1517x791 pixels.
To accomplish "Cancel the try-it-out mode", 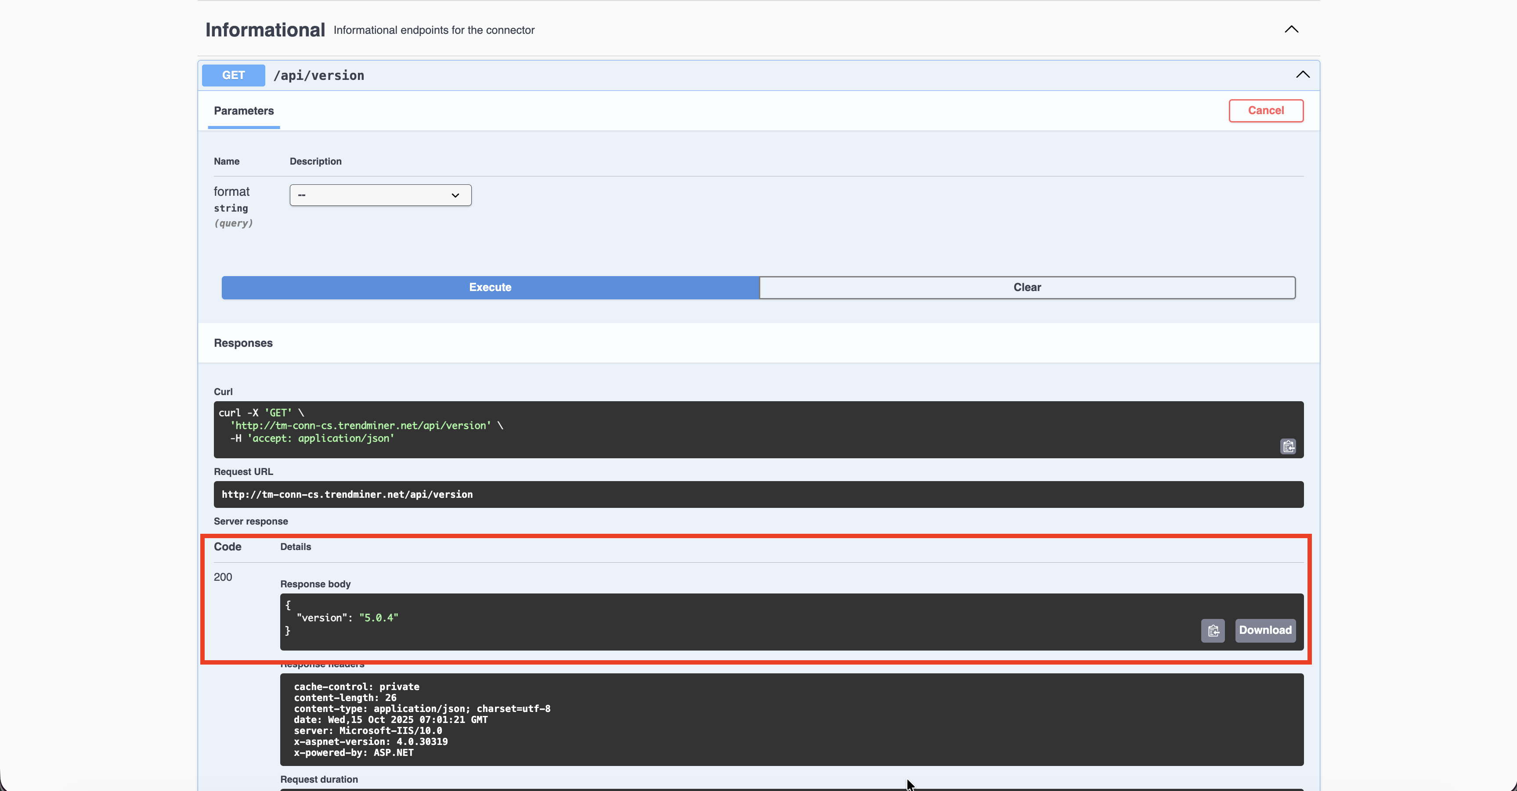I will click(1265, 111).
